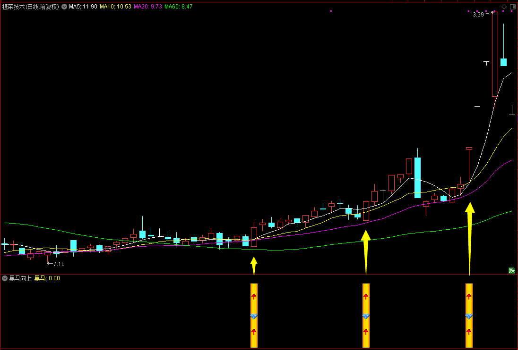Click diamond gem on third signal bar
The width and height of the screenshot is (518, 350).
(469, 317)
